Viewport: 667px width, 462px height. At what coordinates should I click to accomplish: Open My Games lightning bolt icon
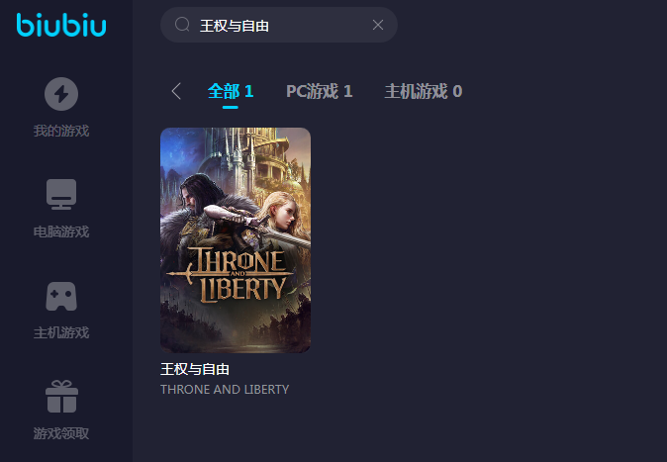point(61,94)
